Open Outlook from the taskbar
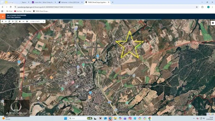The height and width of the screenshot is (121, 215). pyautogui.click(x=105, y=118)
